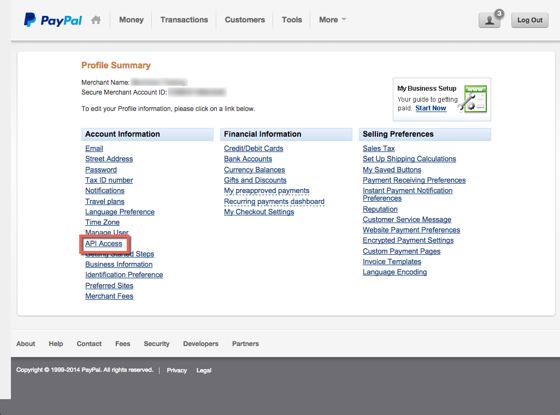
Task: Open the Money menu
Action: point(132,20)
